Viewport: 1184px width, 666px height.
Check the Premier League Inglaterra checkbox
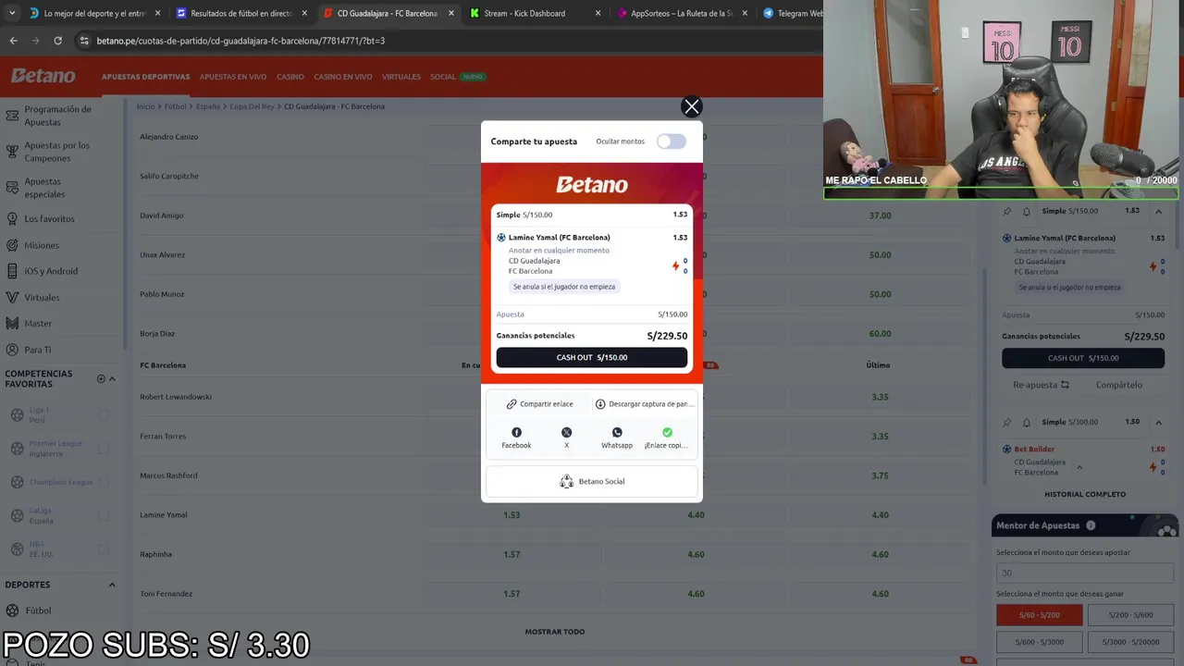point(104,449)
